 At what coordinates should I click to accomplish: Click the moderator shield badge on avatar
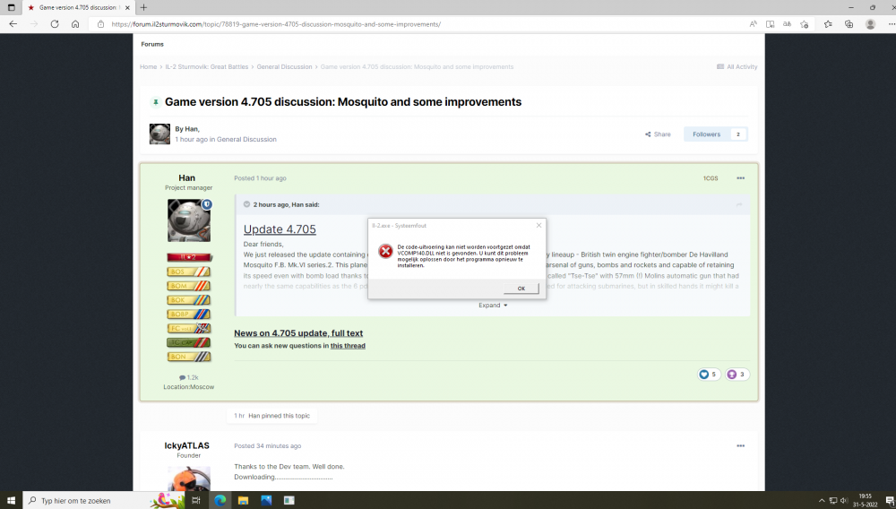207,204
